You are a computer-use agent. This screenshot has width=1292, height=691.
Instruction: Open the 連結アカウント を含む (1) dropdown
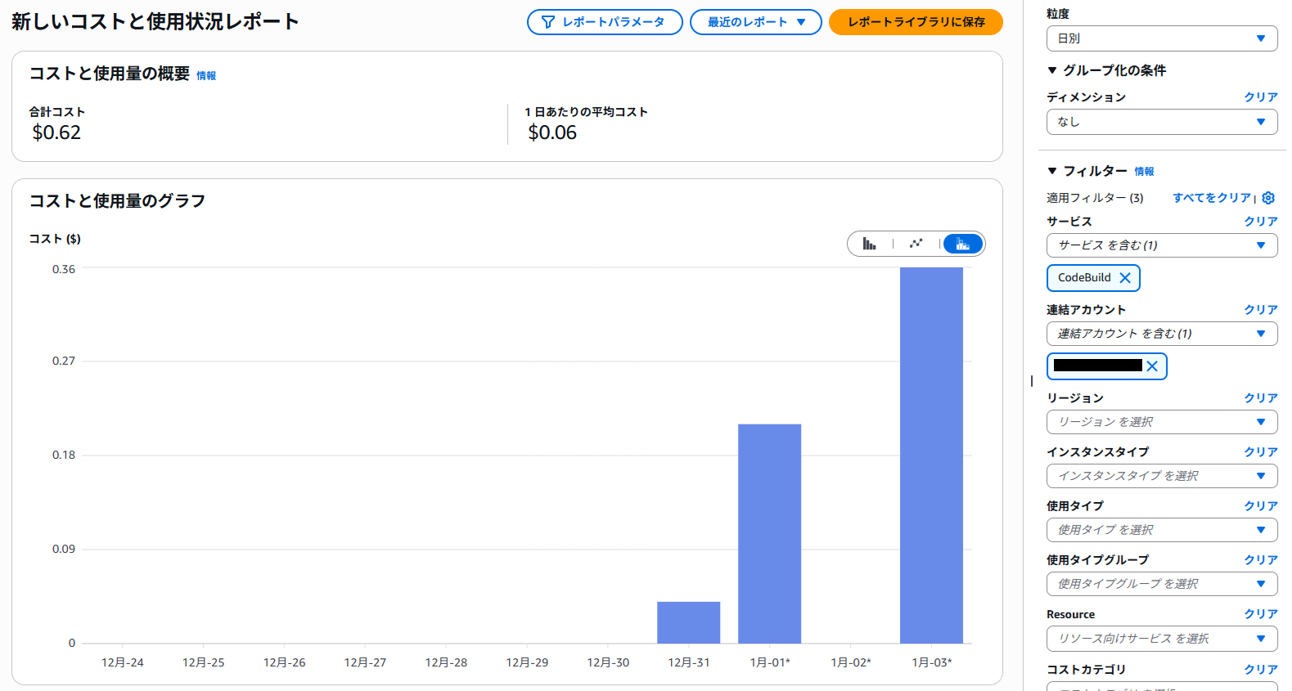(x=1162, y=334)
